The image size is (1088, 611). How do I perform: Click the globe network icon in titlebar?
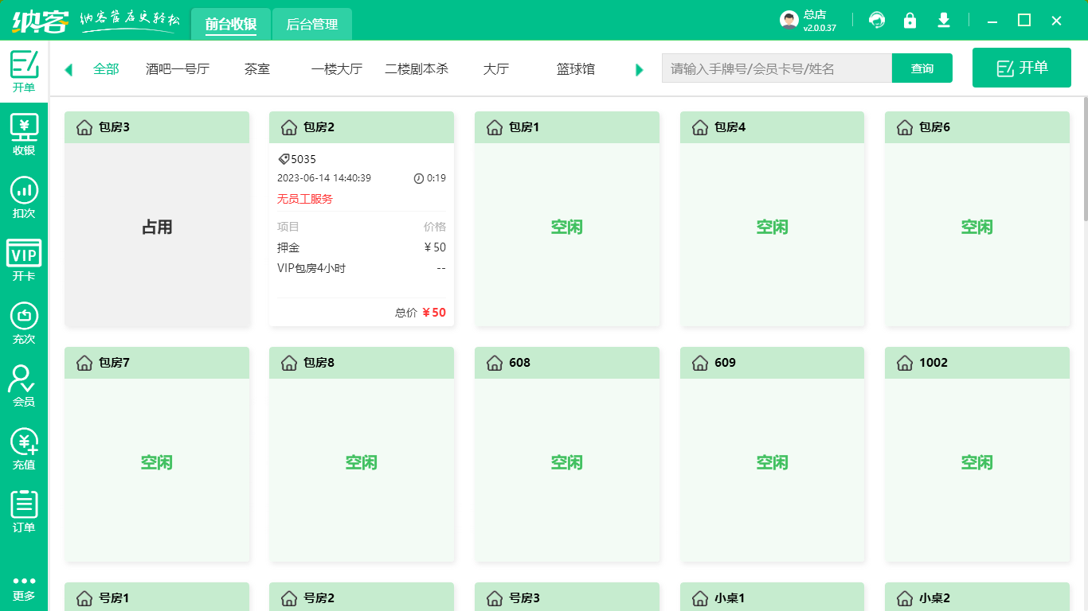(877, 20)
